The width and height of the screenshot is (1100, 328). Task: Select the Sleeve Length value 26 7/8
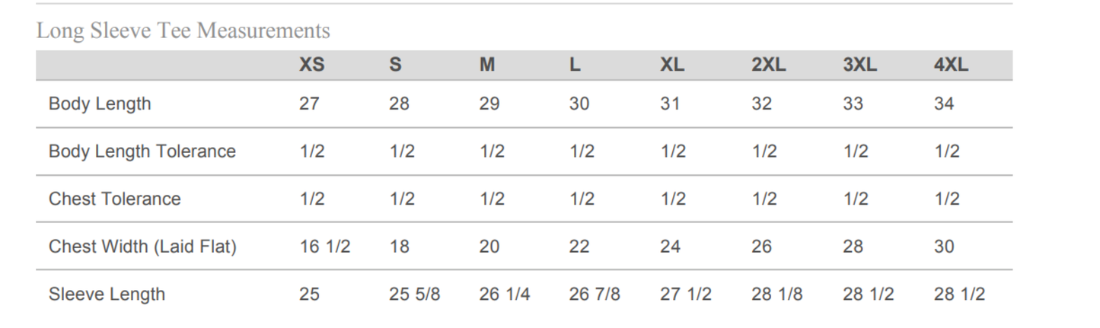[595, 295]
